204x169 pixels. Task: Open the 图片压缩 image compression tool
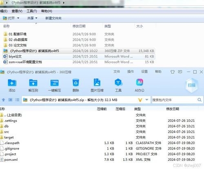pyautogui.click(x=97, y=82)
